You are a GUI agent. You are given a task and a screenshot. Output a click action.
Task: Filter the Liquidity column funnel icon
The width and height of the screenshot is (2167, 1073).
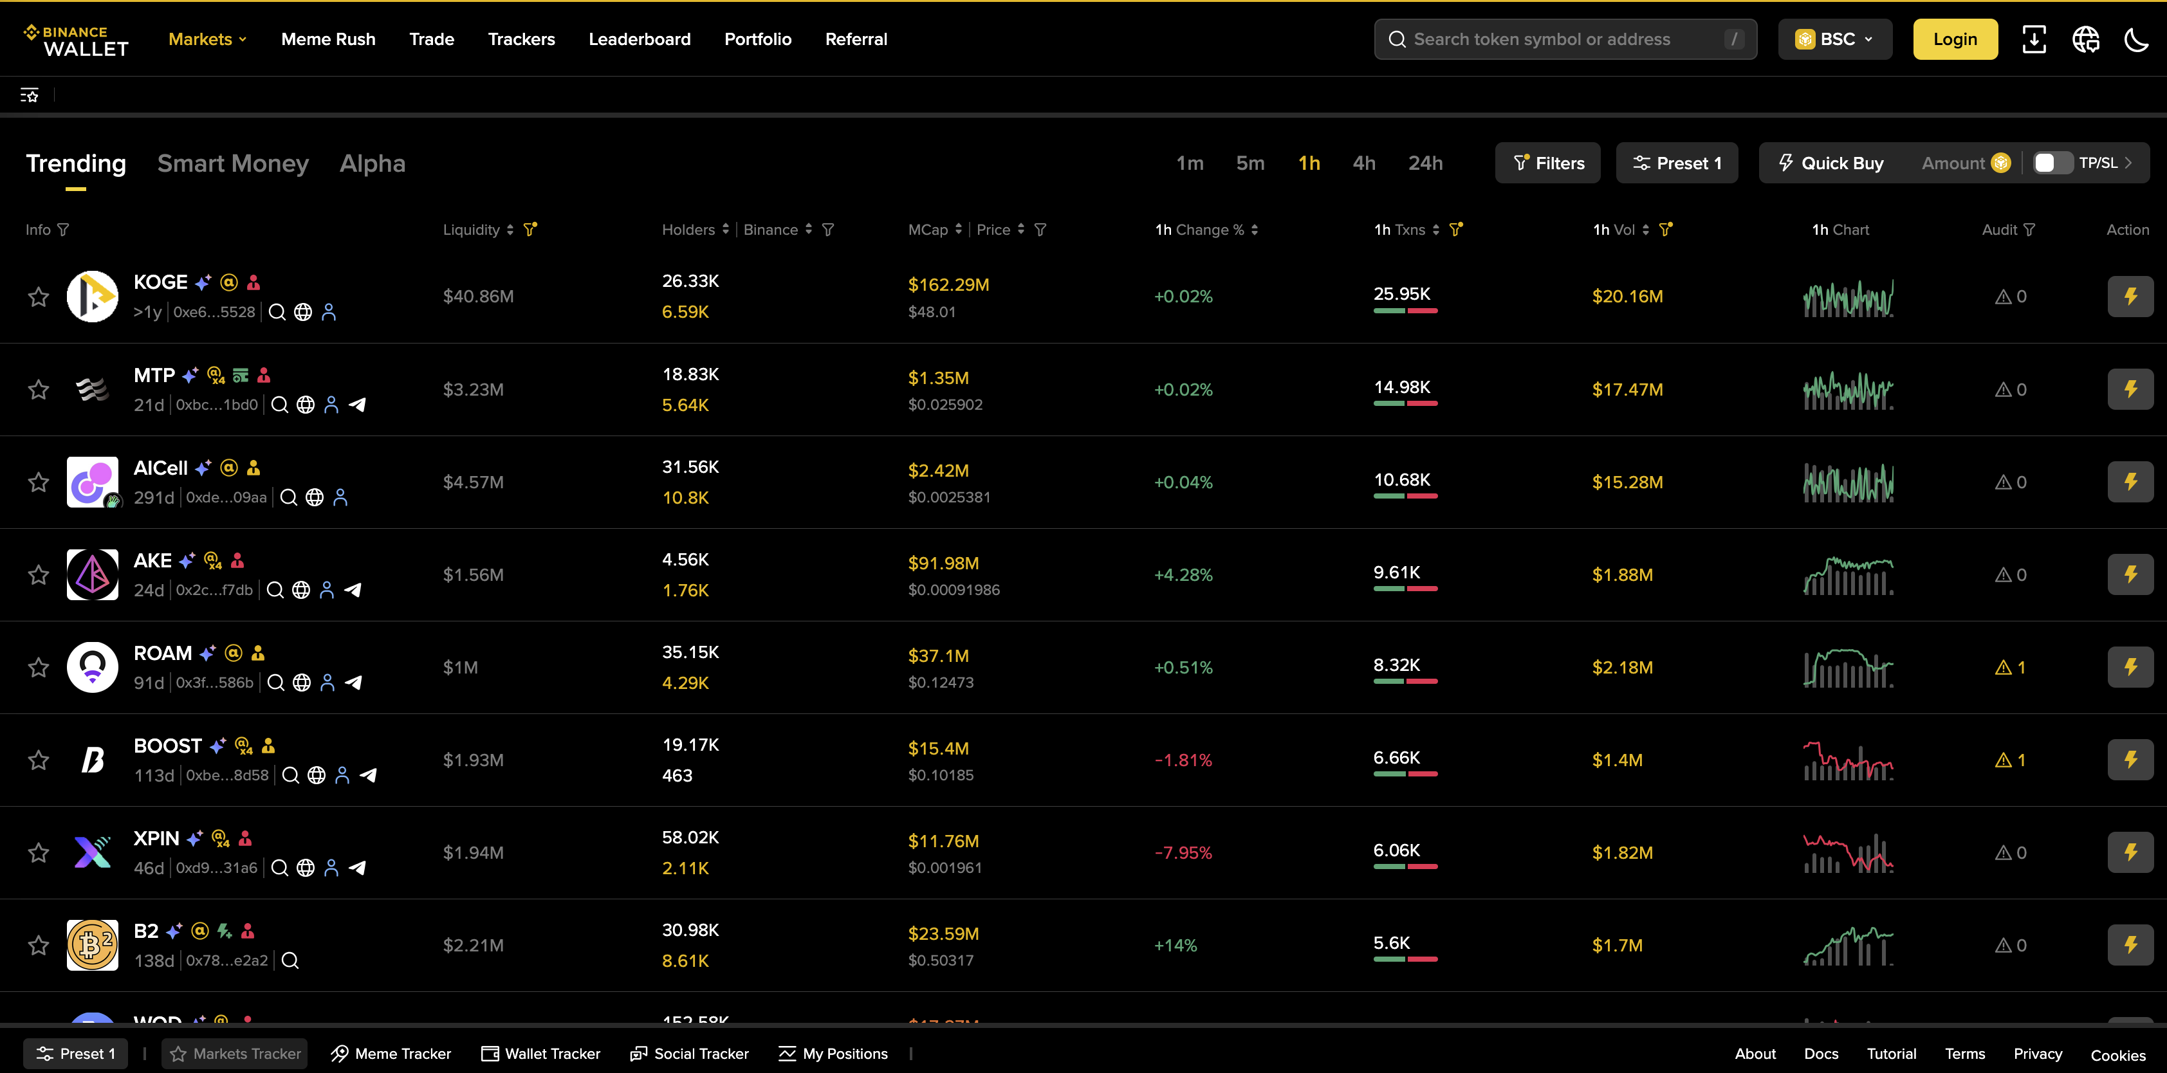click(x=530, y=230)
